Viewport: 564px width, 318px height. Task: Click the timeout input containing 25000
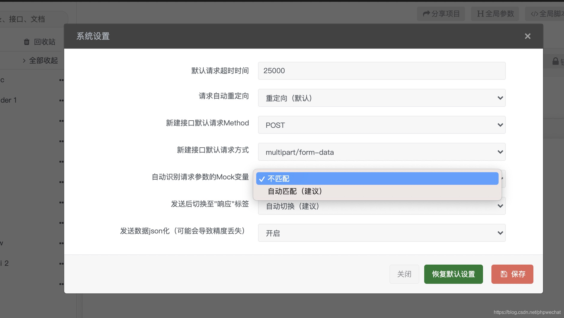tap(381, 71)
